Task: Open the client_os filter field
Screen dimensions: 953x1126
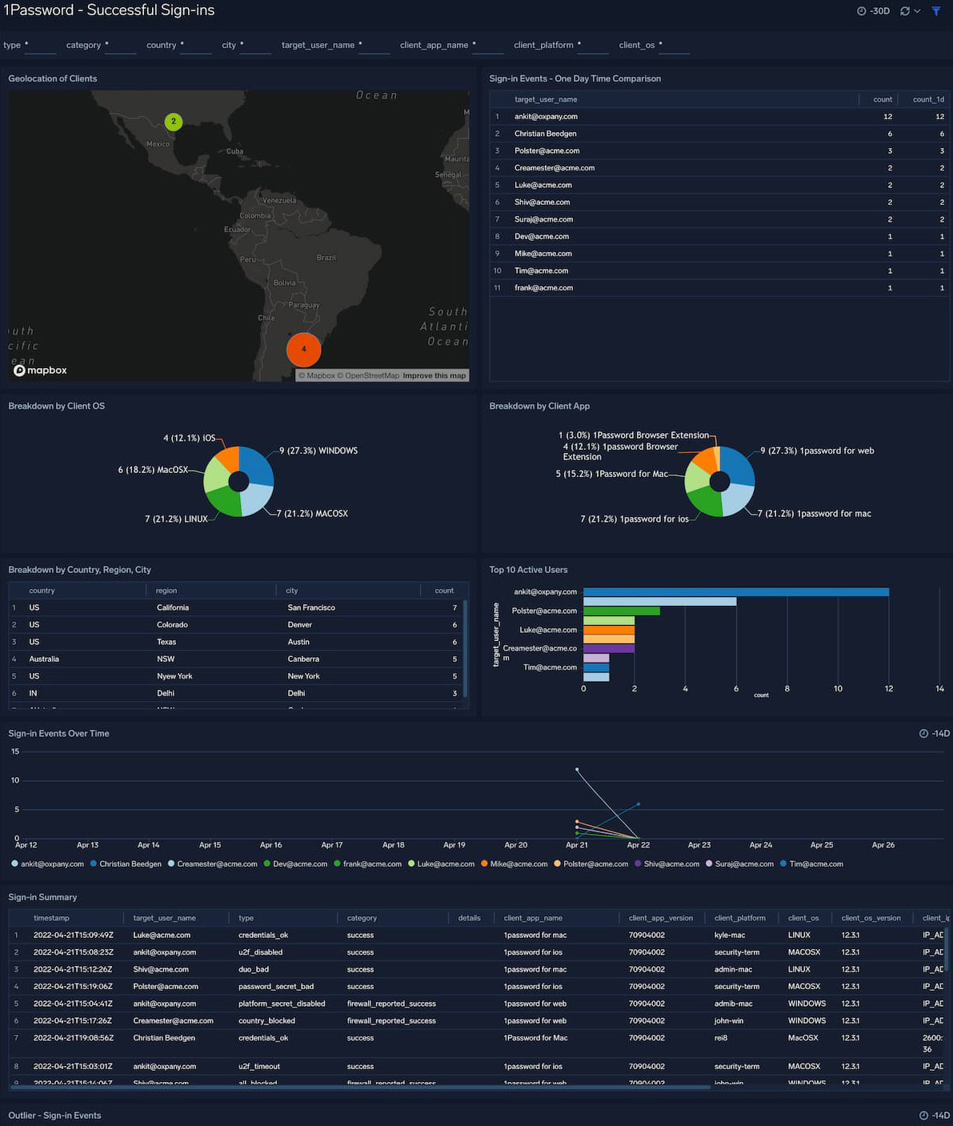Action: [674, 46]
